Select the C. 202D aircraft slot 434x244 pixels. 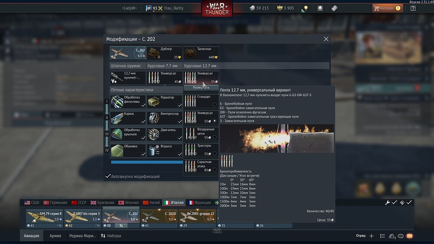pyautogui.click(x=159, y=216)
